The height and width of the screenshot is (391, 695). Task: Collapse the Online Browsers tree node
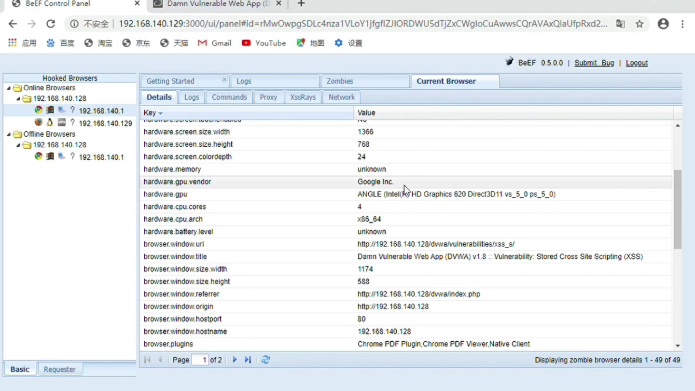[9, 88]
